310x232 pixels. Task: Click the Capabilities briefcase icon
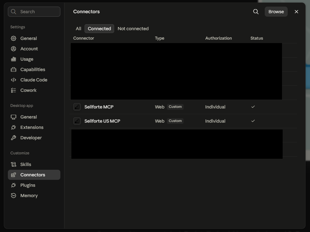[14, 69]
